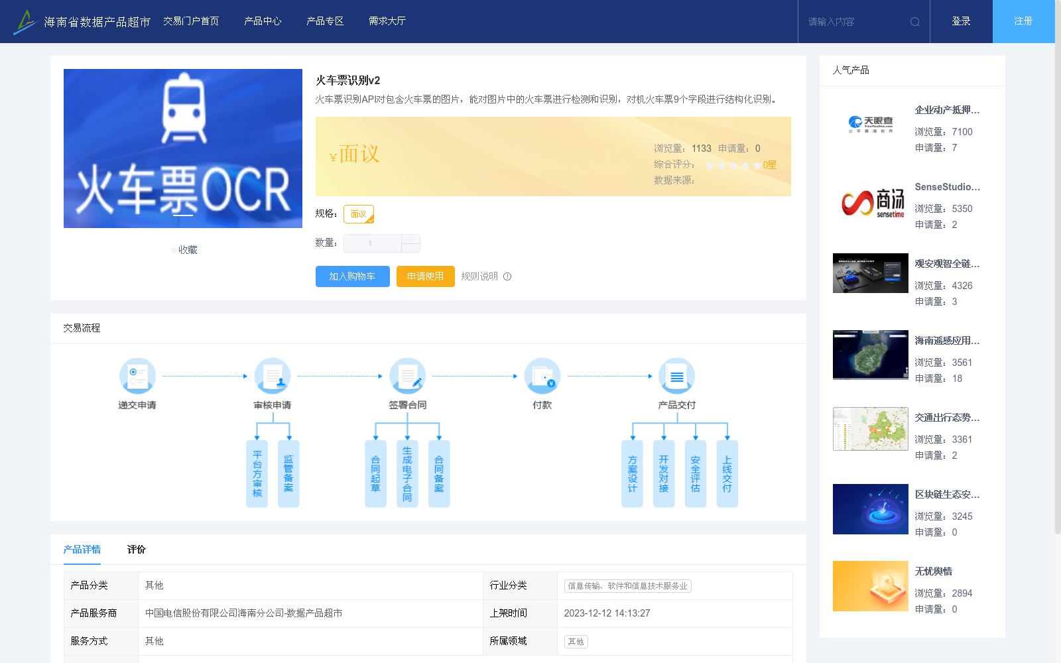
Task: Click the 监管备案 sub-step box
Action: coord(288,473)
